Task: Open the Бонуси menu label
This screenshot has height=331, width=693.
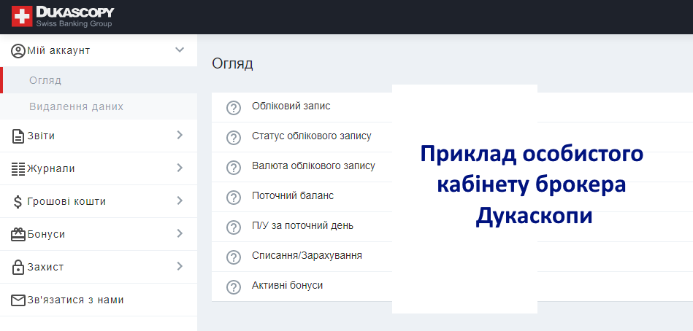Action: (x=46, y=234)
